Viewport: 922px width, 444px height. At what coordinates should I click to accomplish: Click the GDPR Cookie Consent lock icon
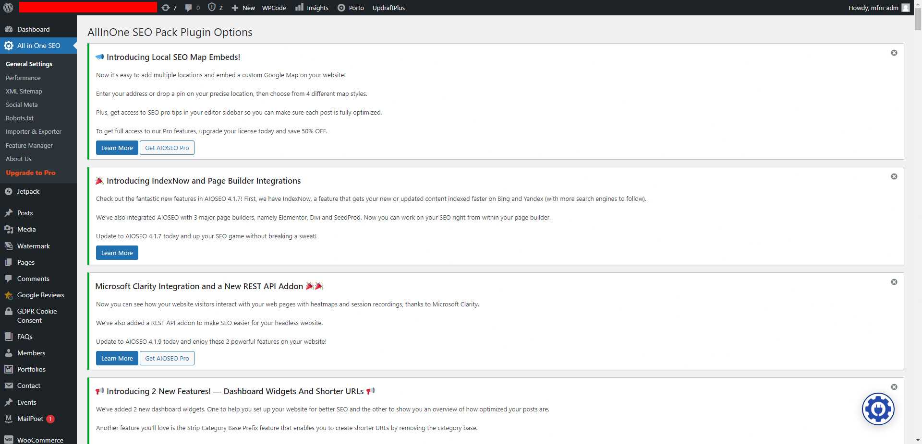click(x=9, y=311)
